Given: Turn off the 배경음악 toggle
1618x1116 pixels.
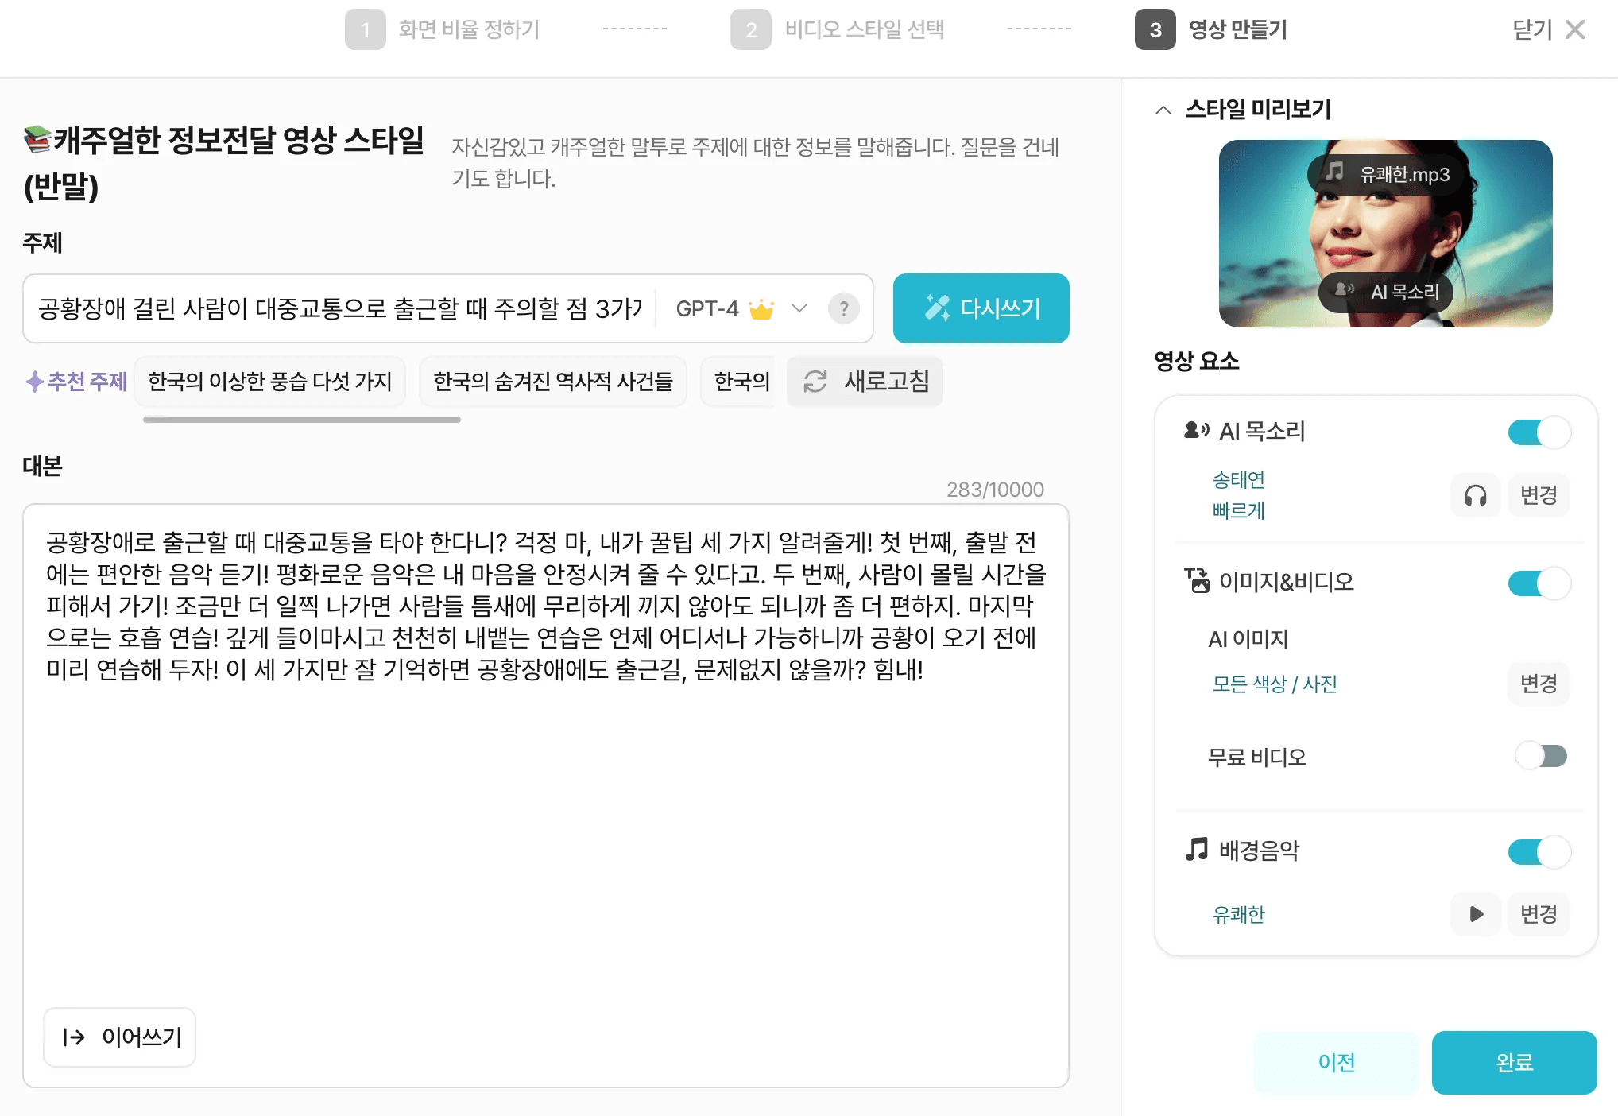Looking at the screenshot, I should 1539,851.
